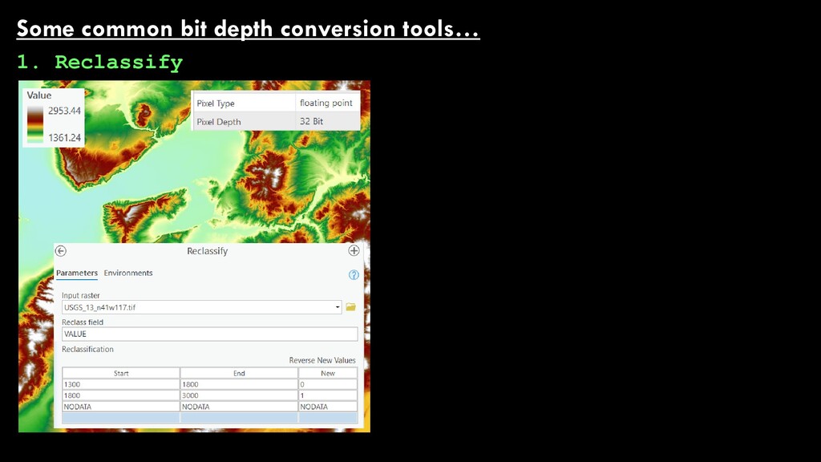The image size is (821, 462).
Task: Open the Reclassify help question-mark icon
Action: tap(354, 275)
